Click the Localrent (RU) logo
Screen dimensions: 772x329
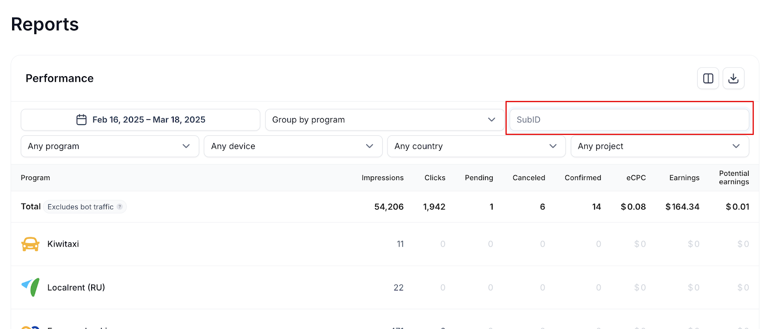coord(30,288)
